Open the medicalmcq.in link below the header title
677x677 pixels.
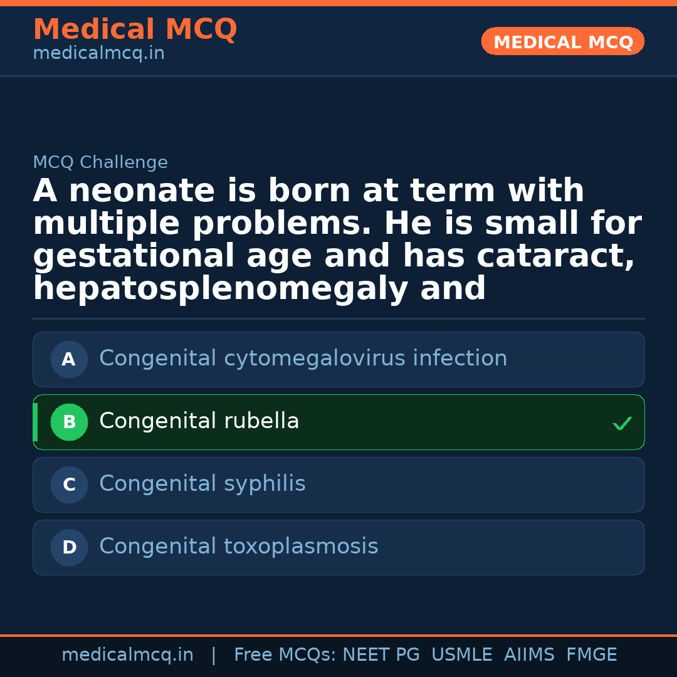tap(98, 54)
